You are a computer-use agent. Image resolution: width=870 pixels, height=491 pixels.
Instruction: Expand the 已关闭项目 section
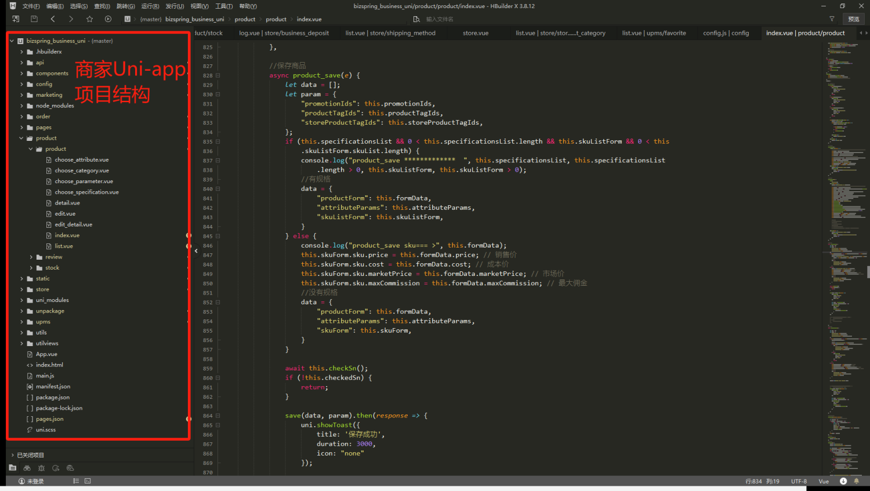pyautogui.click(x=13, y=455)
